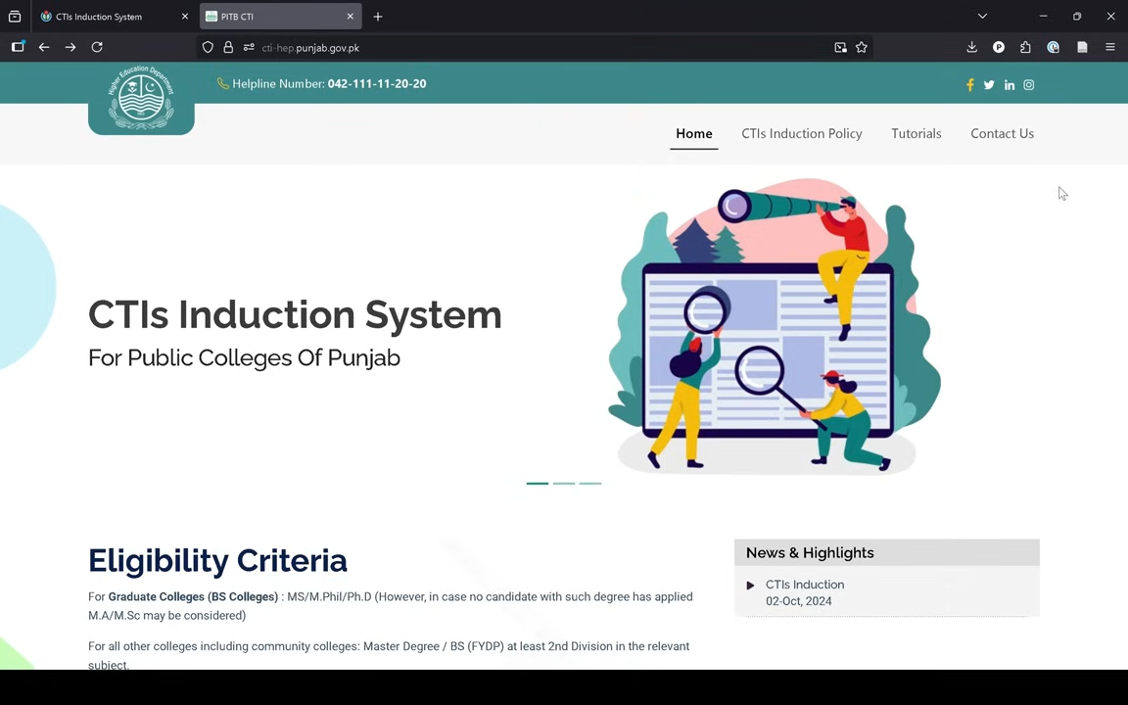Open the list all tabs dropdown

pos(982,17)
